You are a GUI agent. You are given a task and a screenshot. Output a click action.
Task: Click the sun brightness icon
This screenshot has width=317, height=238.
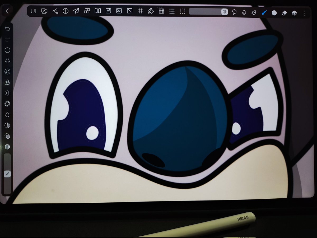pyautogui.click(x=7, y=93)
